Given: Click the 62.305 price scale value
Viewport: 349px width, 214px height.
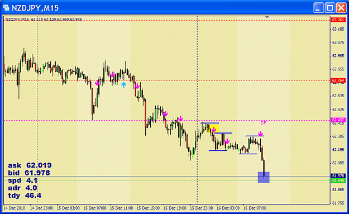Looking at the screenshot, I should tap(338, 136).
